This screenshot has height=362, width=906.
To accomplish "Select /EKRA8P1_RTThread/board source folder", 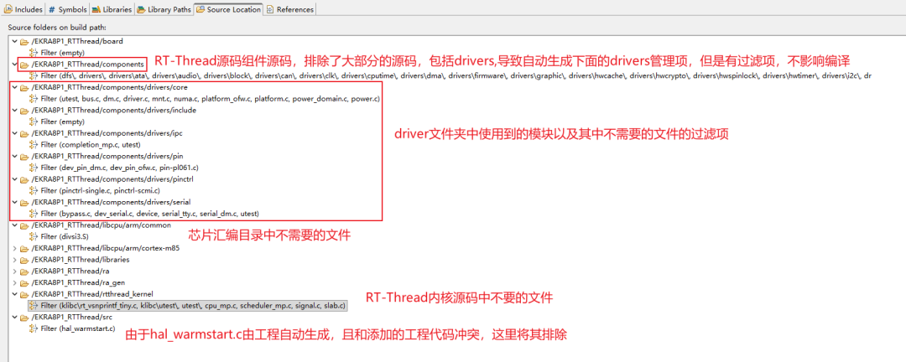I will [x=77, y=42].
